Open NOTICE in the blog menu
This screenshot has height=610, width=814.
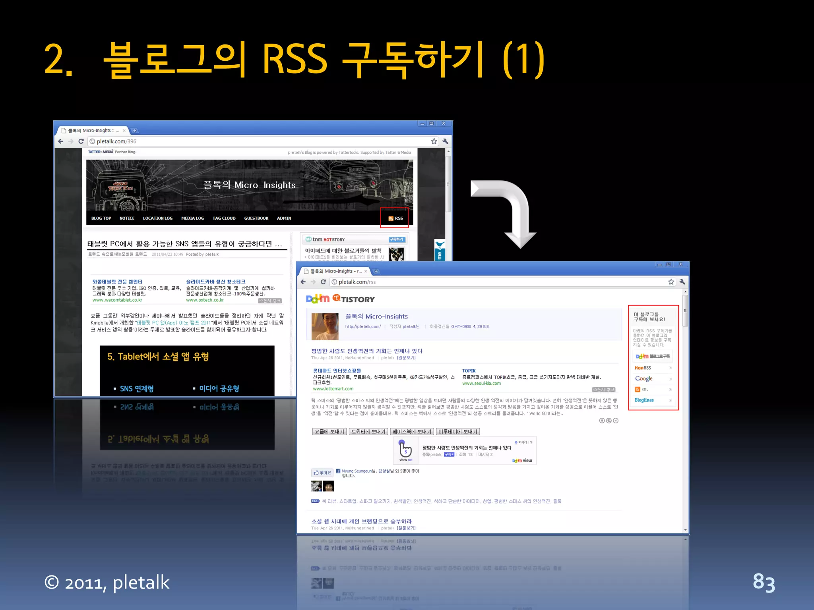click(x=127, y=218)
